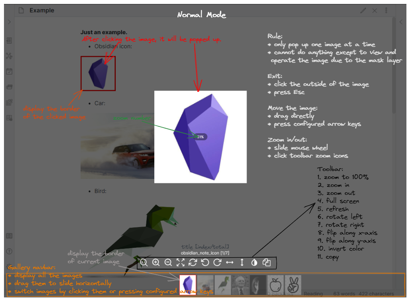The height and width of the screenshot is (301, 410).
Task: Expand the left sidebar chevron
Action: point(10,22)
